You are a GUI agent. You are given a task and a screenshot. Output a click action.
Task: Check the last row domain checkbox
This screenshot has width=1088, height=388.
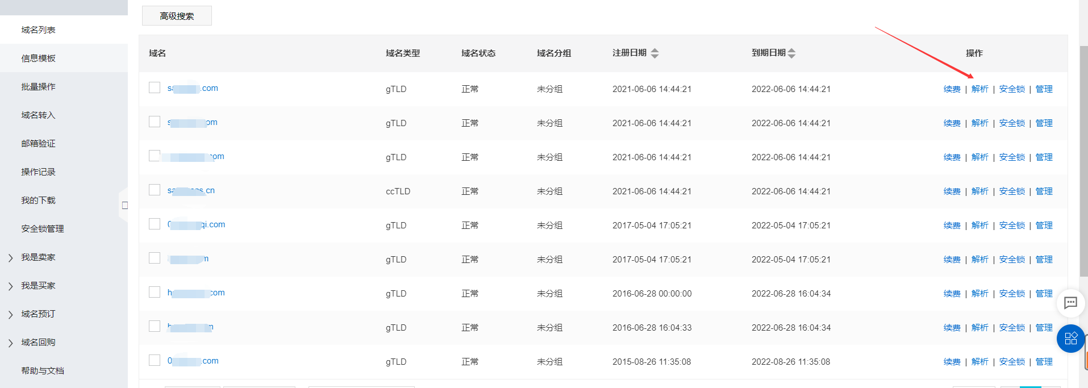pos(155,360)
